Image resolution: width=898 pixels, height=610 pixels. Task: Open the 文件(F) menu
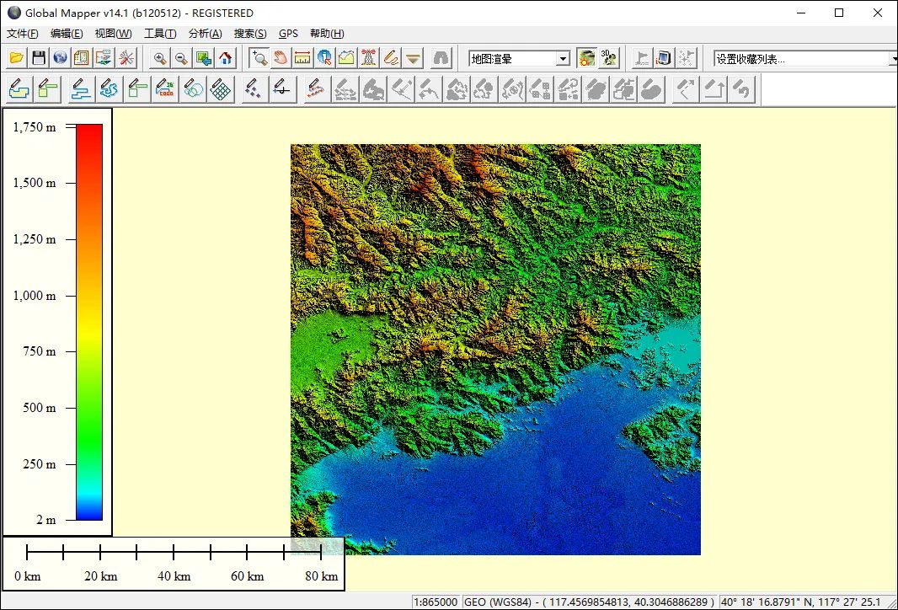(x=23, y=33)
